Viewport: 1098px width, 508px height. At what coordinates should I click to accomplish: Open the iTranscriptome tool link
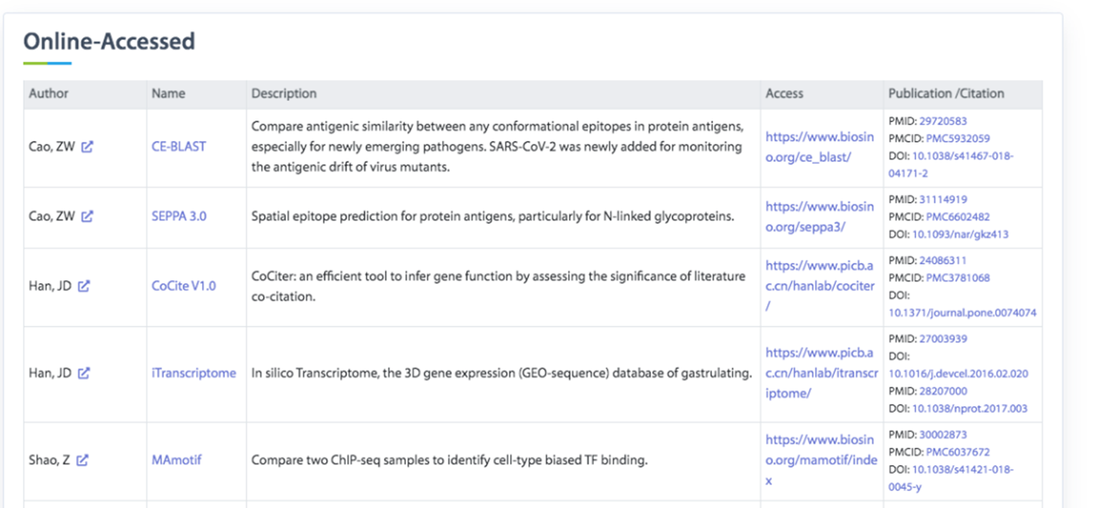194,373
